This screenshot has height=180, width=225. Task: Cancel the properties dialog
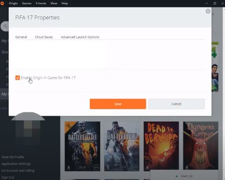tap(177, 104)
